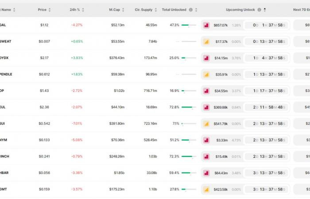Open the PENDLE token page

click(x=6, y=74)
